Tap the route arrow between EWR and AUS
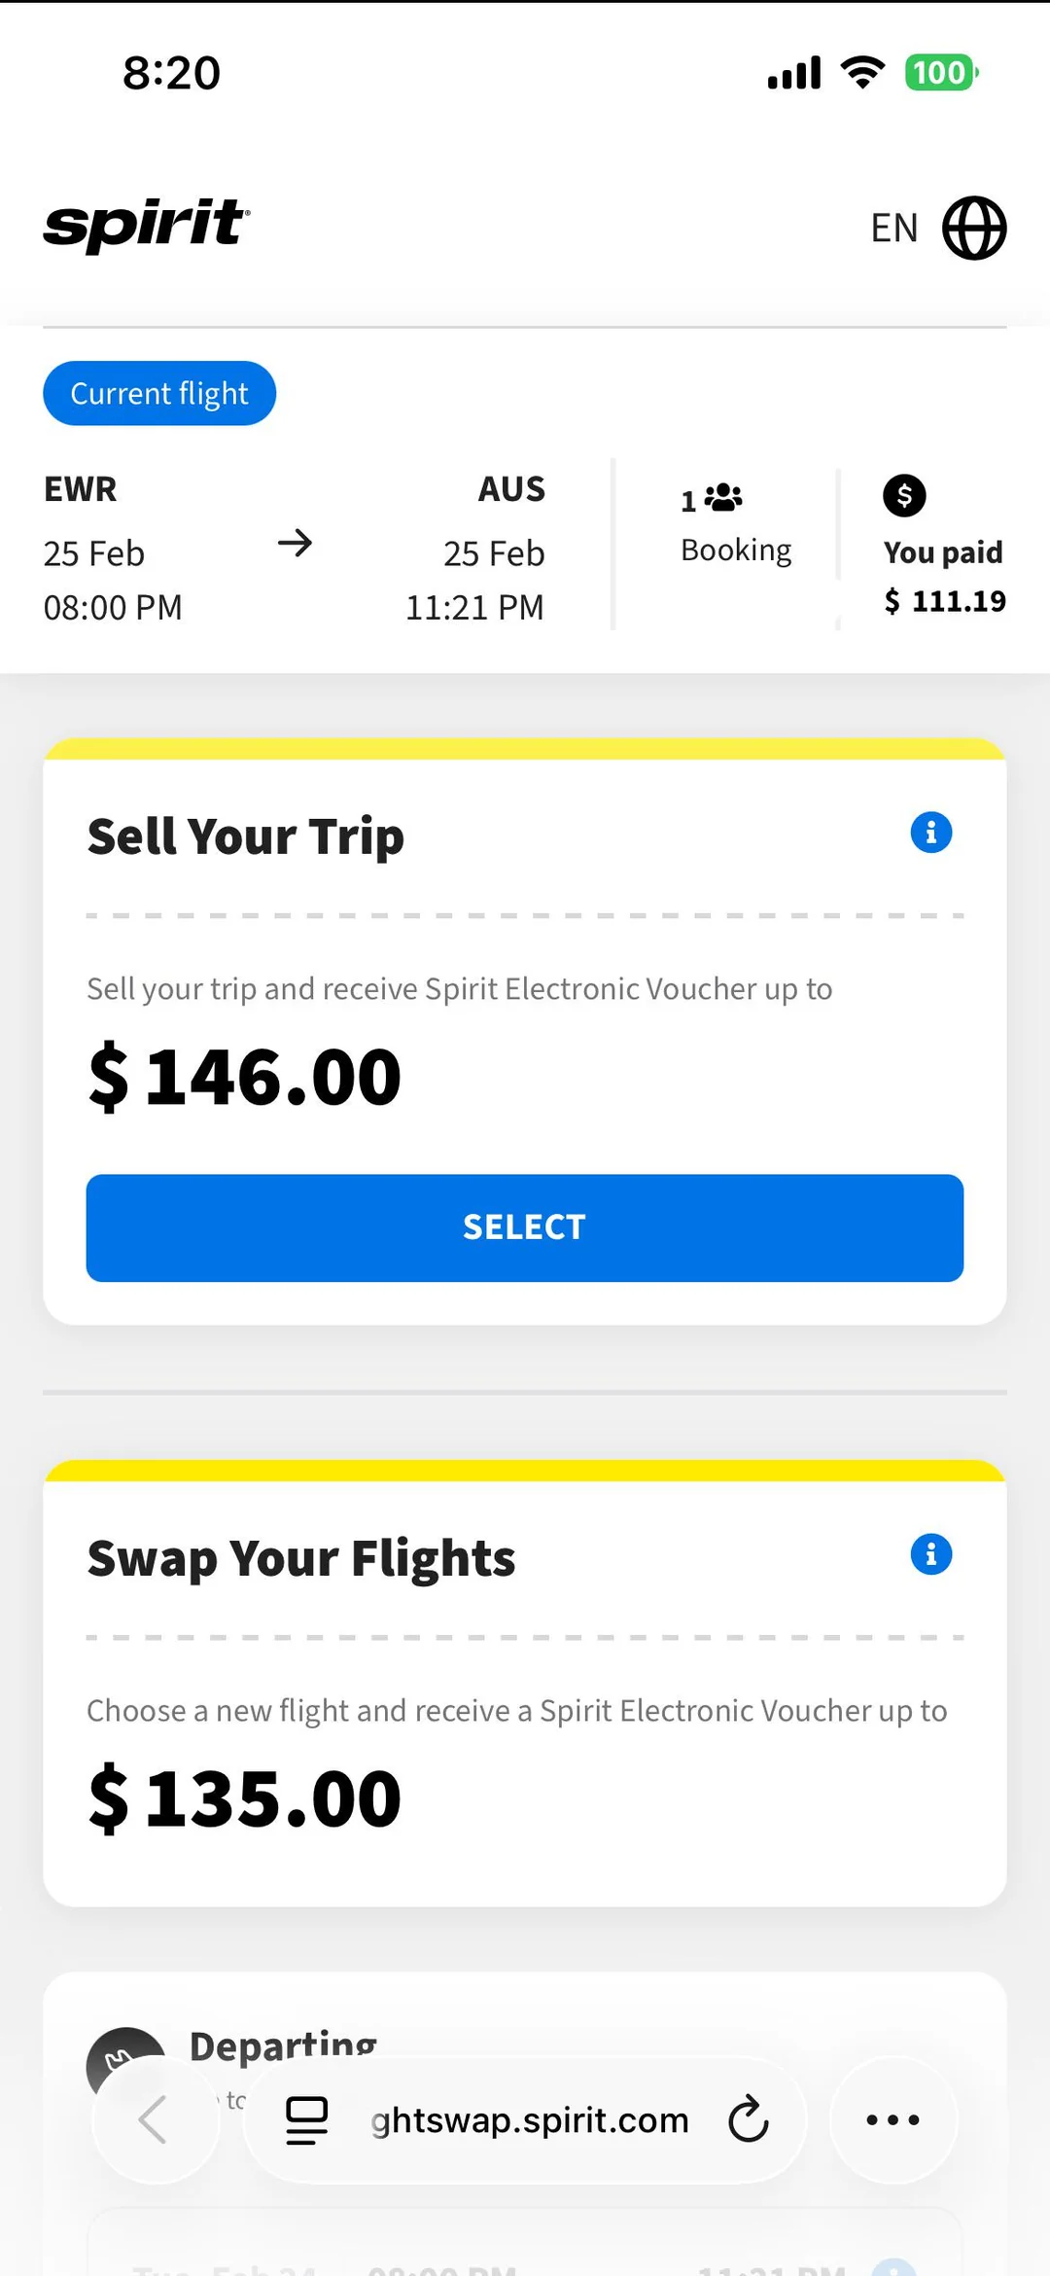This screenshot has height=2276, width=1050. coord(295,543)
